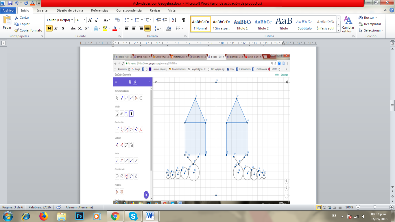
Task: Click the Descargar link in GeoGebra
Action: (285, 75)
